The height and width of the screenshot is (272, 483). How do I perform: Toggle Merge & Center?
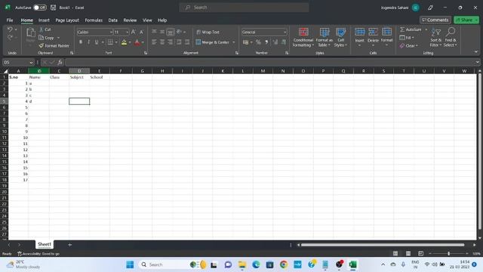click(213, 42)
